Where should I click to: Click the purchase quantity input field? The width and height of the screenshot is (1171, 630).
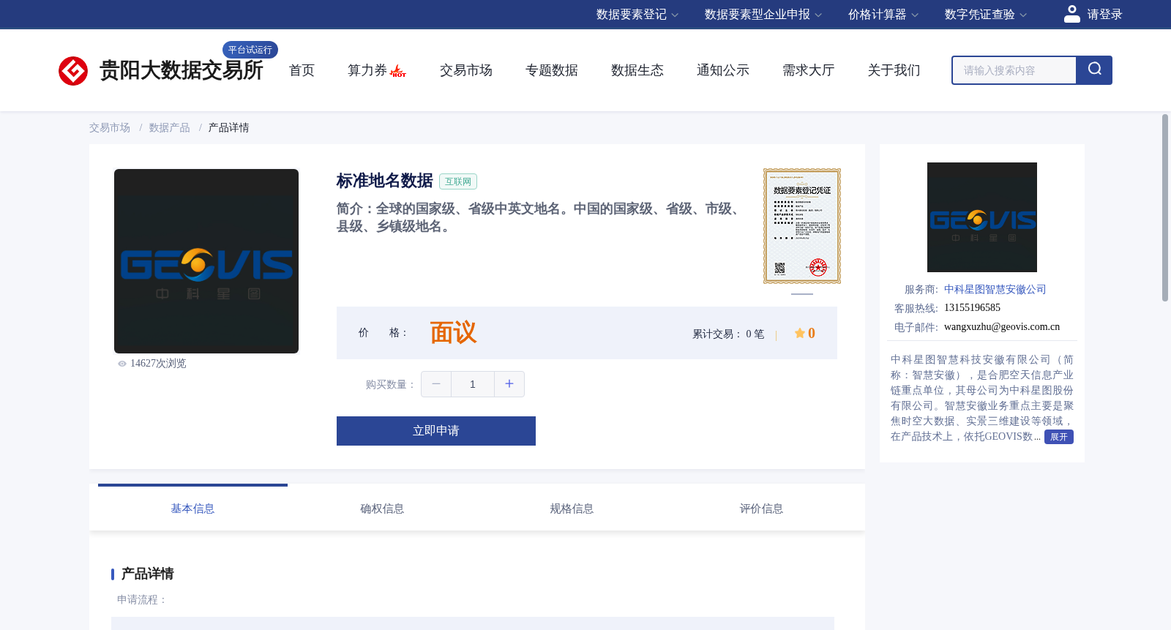(x=473, y=384)
